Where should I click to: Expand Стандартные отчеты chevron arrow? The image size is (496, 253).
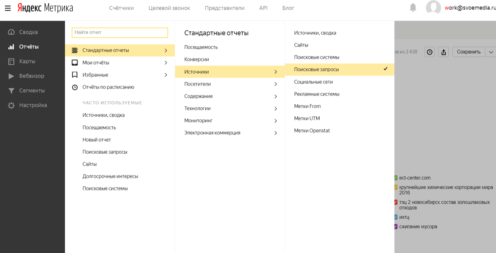click(166, 50)
